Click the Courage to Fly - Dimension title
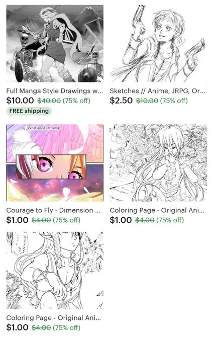 coord(53,210)
